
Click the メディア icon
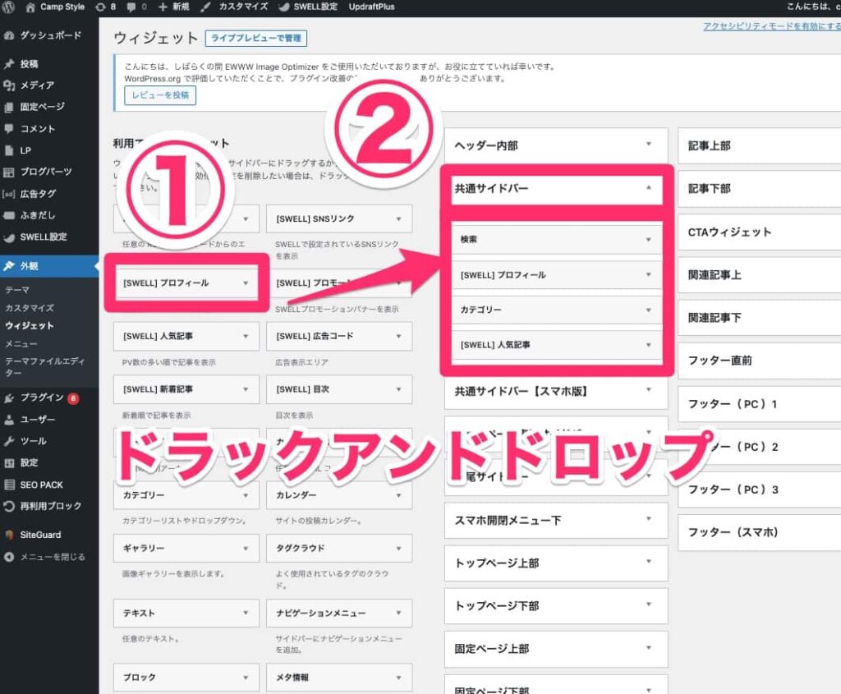[x=9, y=85]
